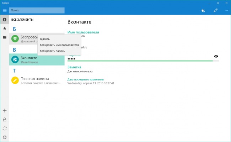
Task: Reveal the password with eye icon
Action: click(216, 56)
